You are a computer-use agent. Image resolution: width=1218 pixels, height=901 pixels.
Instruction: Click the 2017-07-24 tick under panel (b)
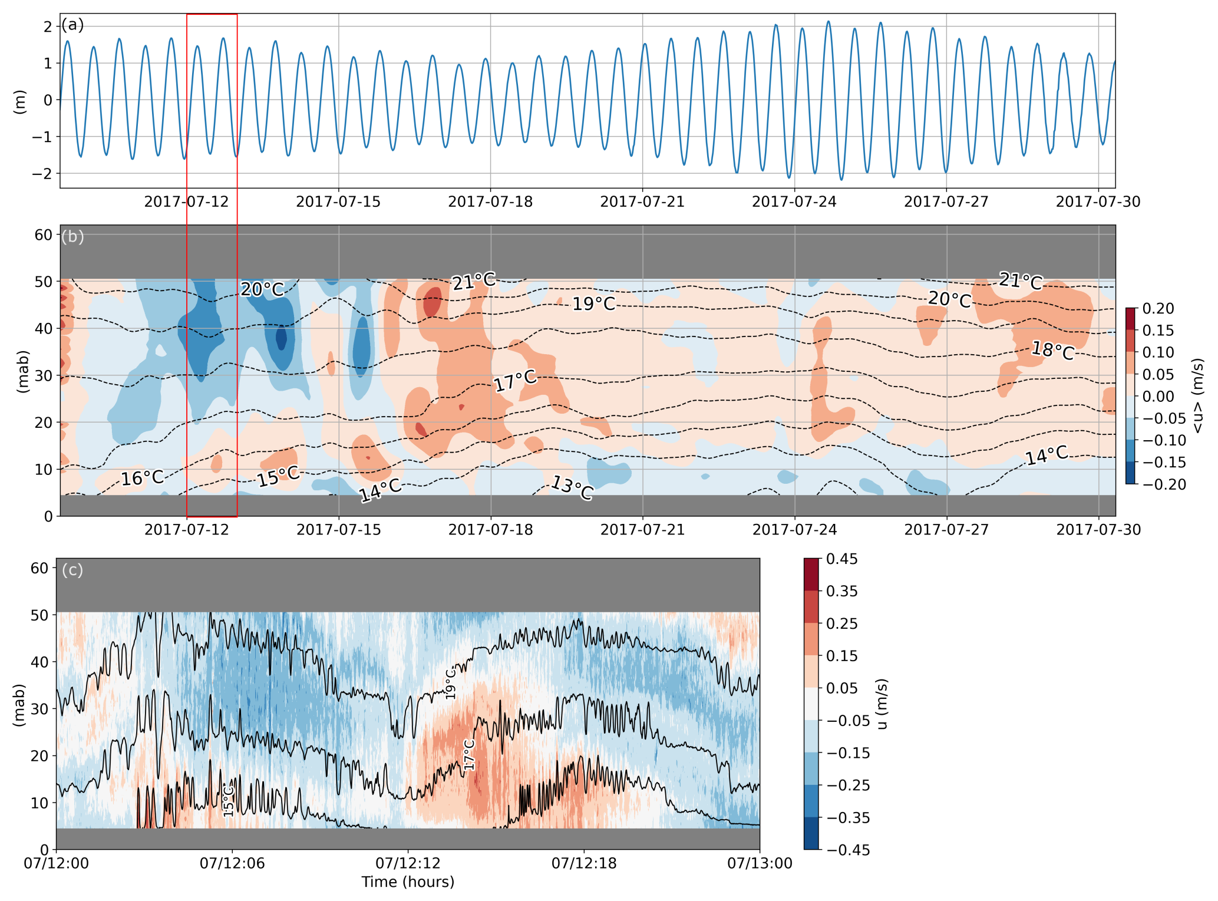[794, 530]
